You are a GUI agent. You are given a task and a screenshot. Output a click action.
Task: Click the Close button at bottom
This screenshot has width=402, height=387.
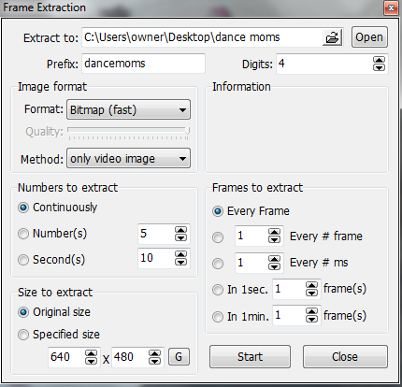click(345, 356)
